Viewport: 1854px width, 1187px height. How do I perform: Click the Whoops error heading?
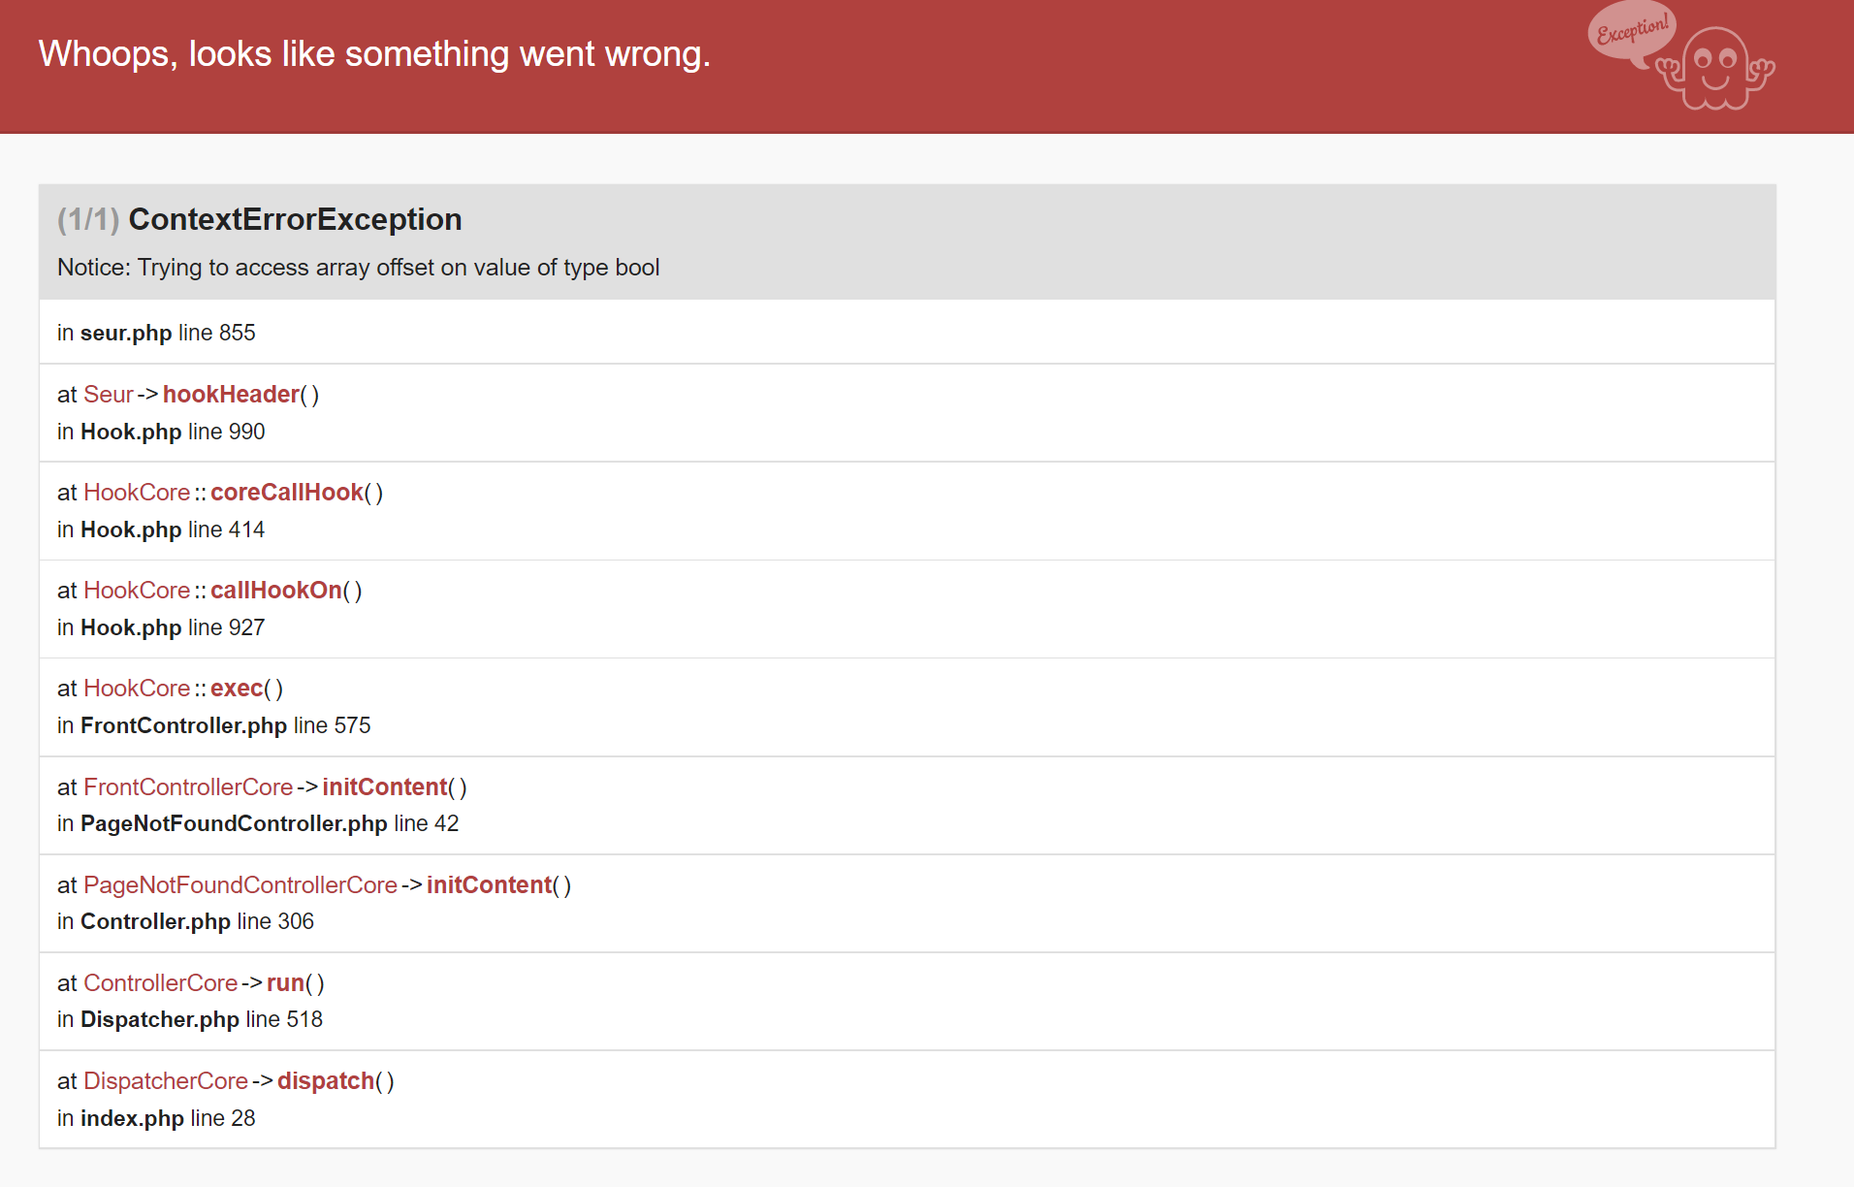coord(374,54)
